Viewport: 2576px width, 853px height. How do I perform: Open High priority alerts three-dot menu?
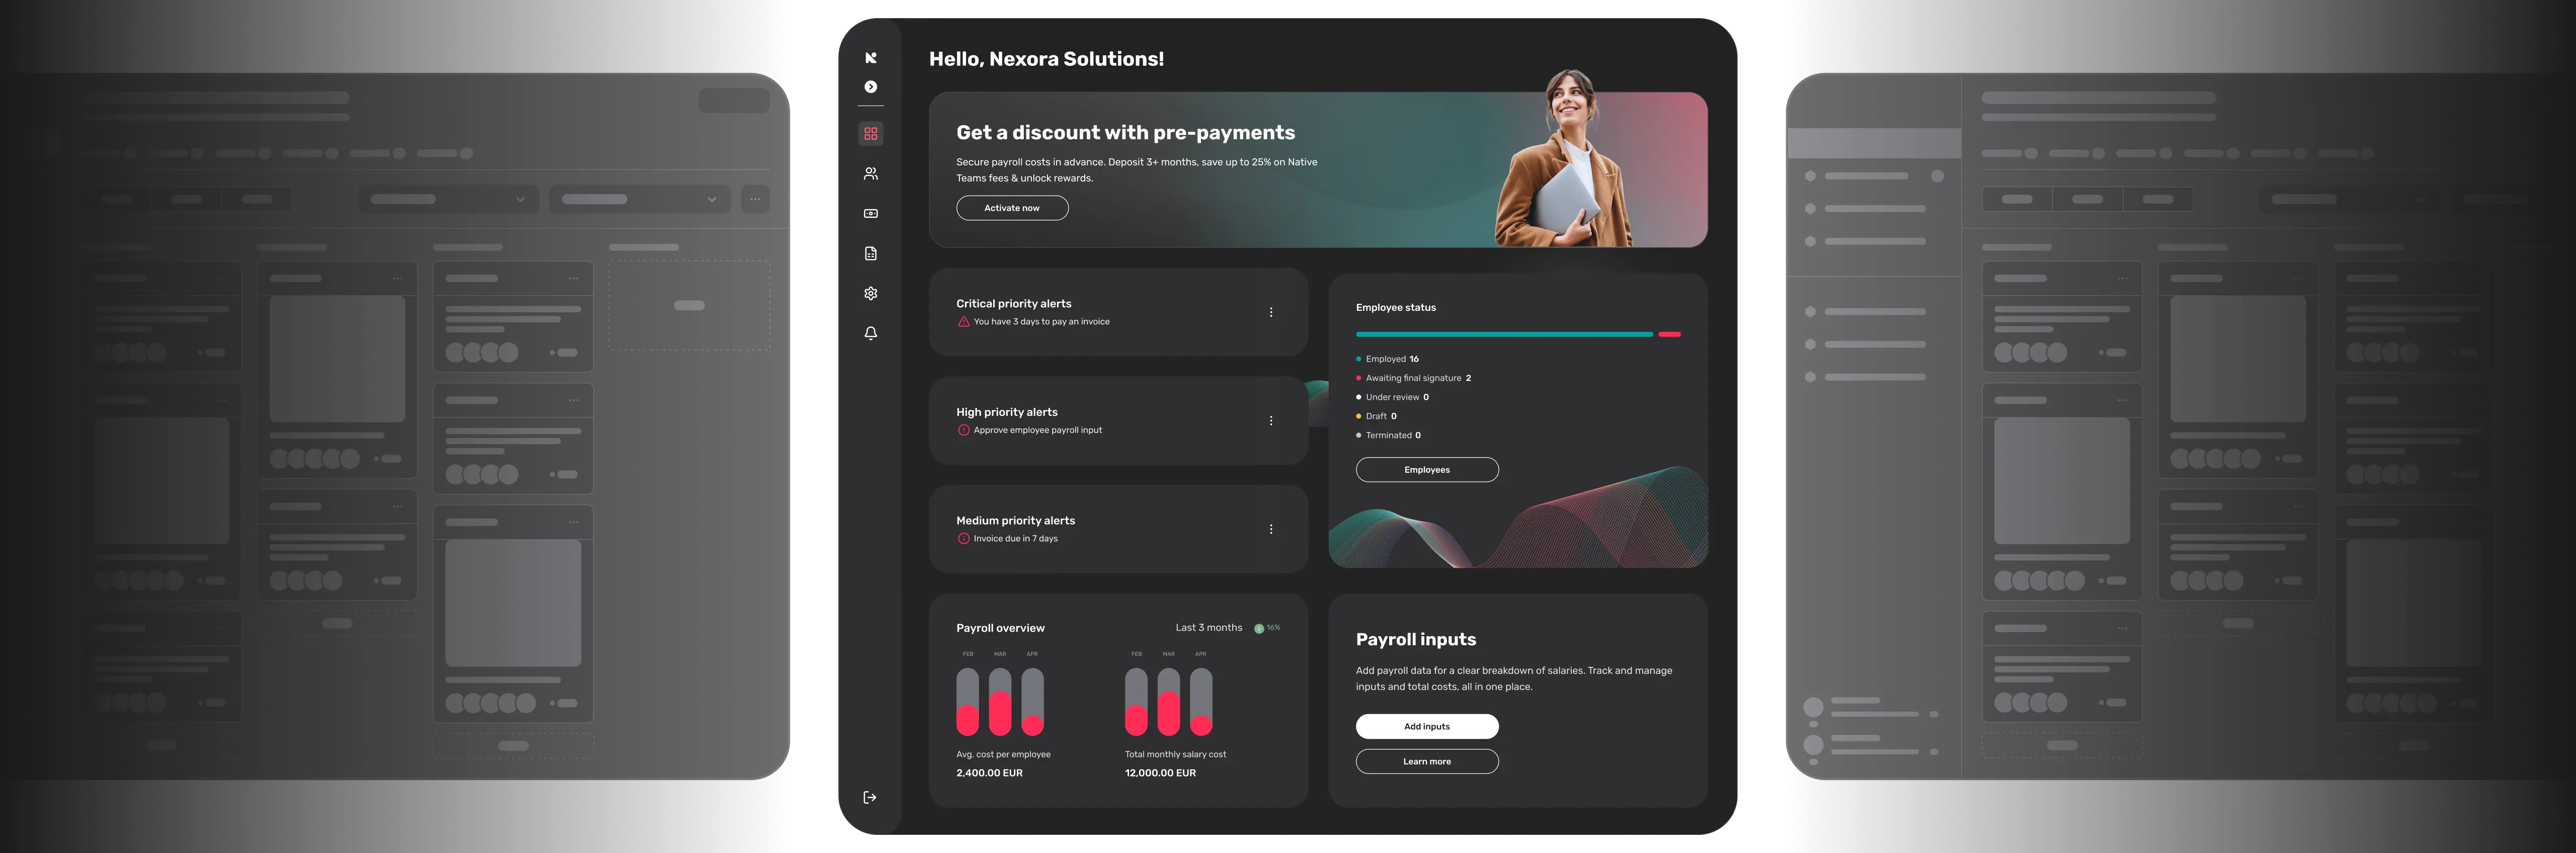pyautogui.click(x=1270, y=421)
